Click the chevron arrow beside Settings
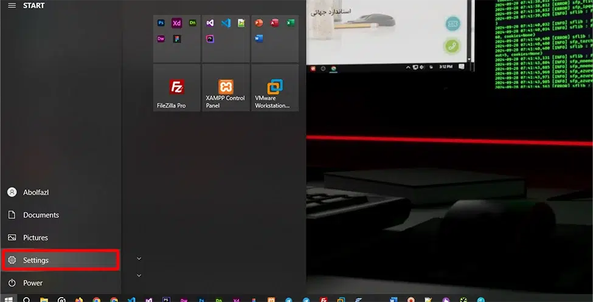593x302 pixels. click(x=139, y=259)
